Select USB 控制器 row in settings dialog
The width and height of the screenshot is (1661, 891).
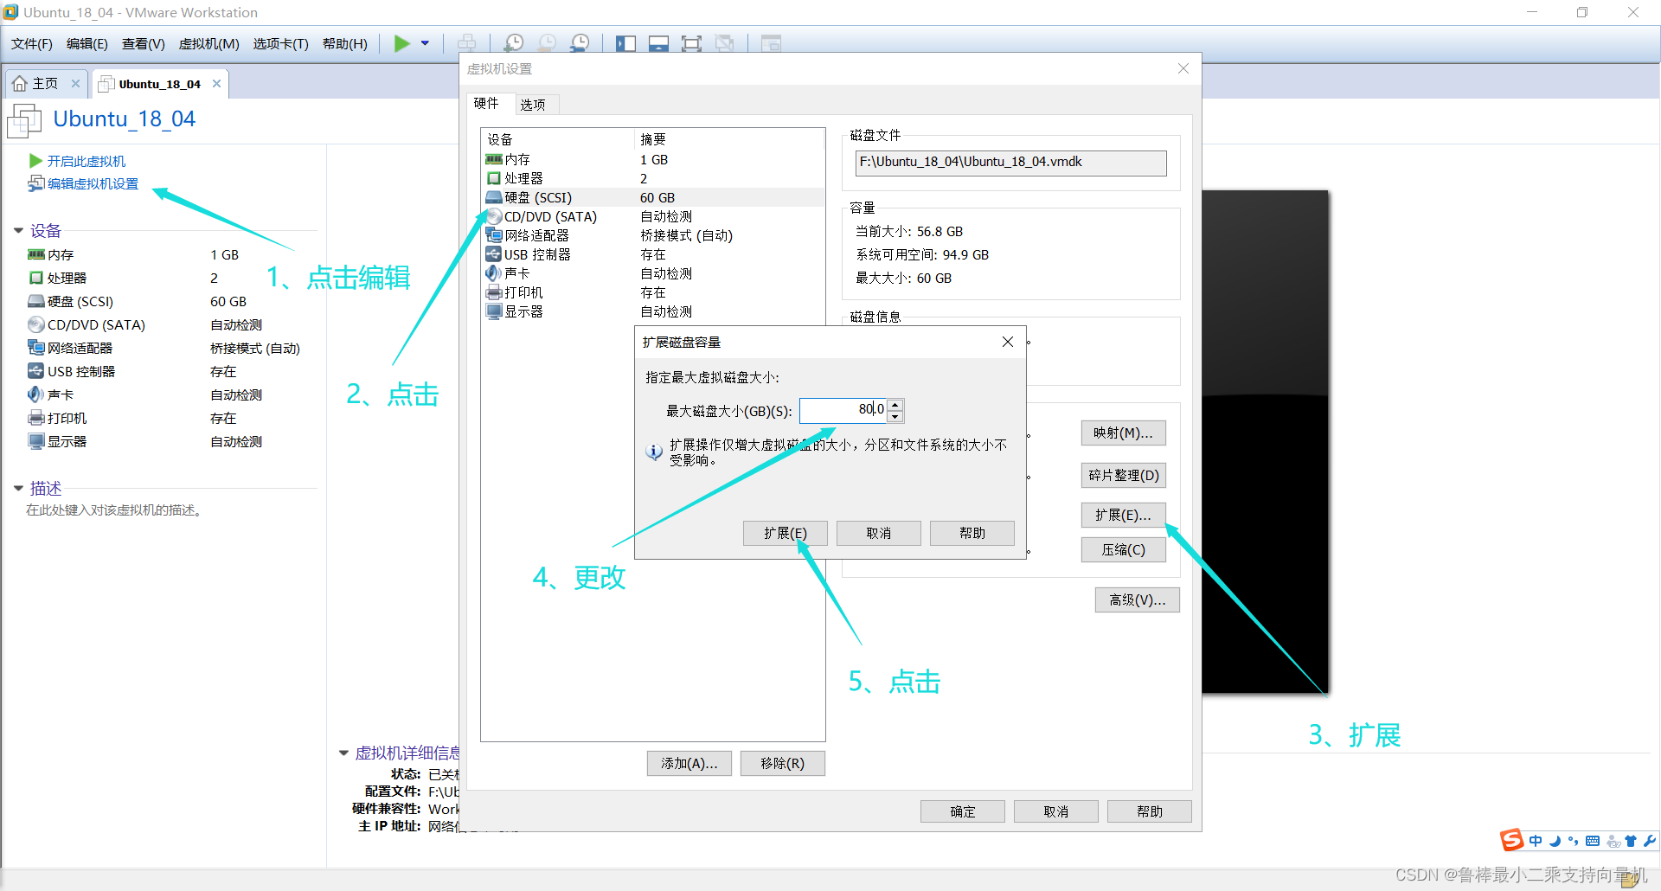click(653, 254)
